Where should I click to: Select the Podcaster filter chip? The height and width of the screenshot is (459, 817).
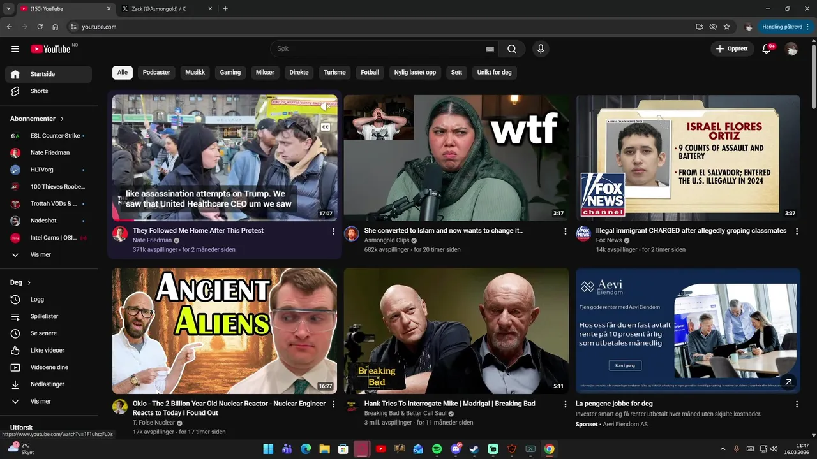156,73
